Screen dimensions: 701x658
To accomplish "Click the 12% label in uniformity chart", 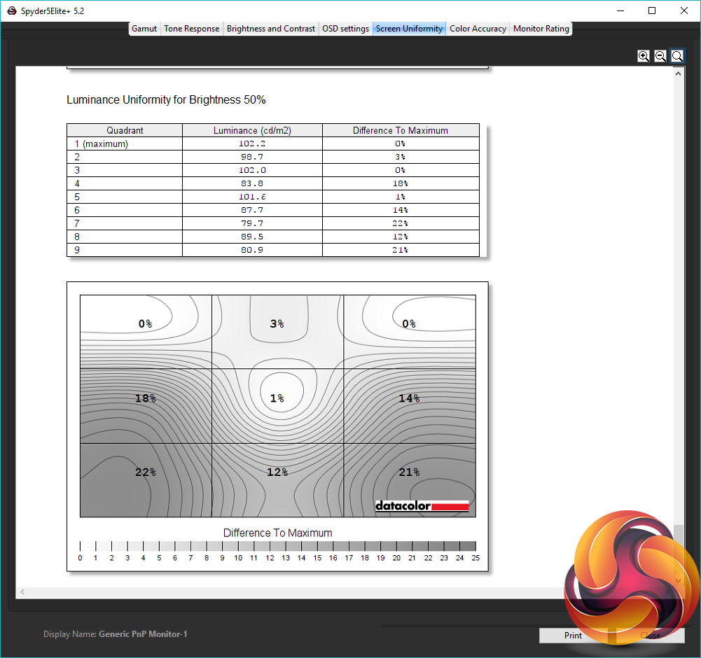I will [x=277, y=472].
